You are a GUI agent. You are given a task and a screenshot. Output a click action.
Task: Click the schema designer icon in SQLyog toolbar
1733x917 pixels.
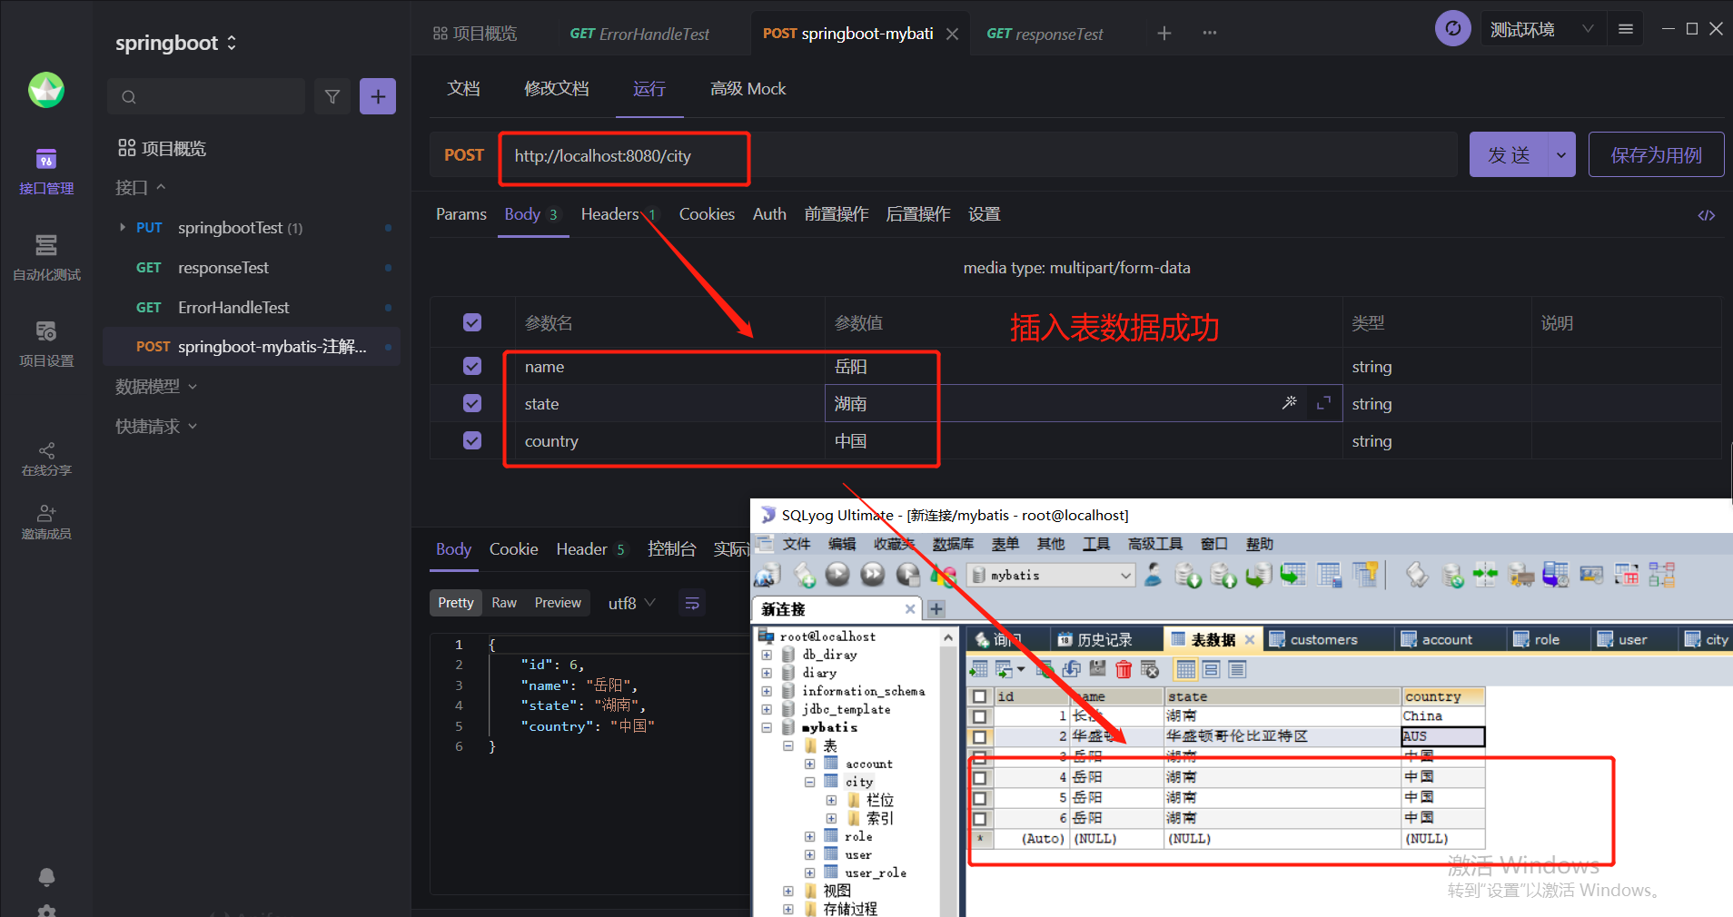(1662, 574)
